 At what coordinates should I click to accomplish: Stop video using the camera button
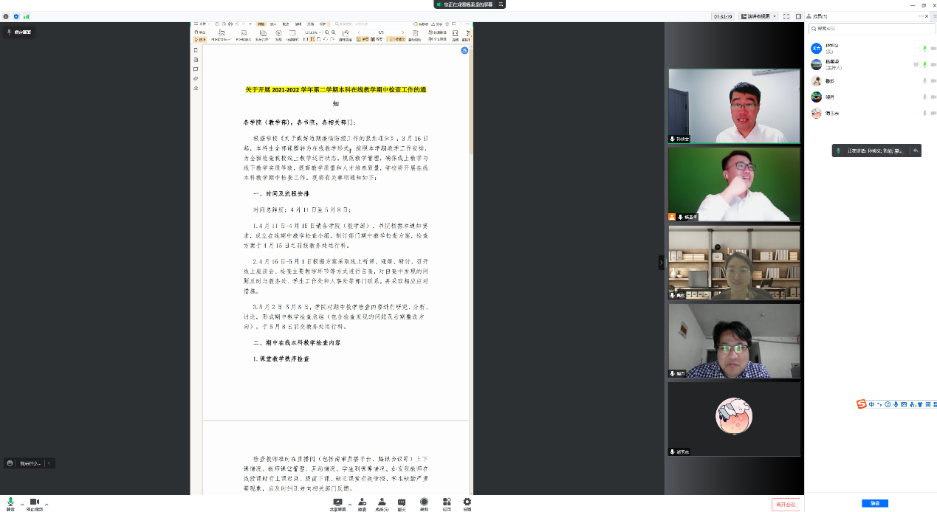point(34,502)
